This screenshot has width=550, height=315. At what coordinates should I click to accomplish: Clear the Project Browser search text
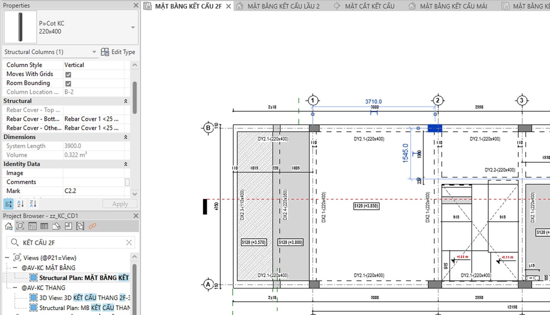tap(129, 242)
